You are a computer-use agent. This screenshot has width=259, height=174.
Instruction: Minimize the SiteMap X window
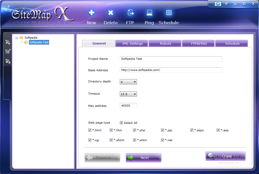pyautogui.click(x=235, y=4)
